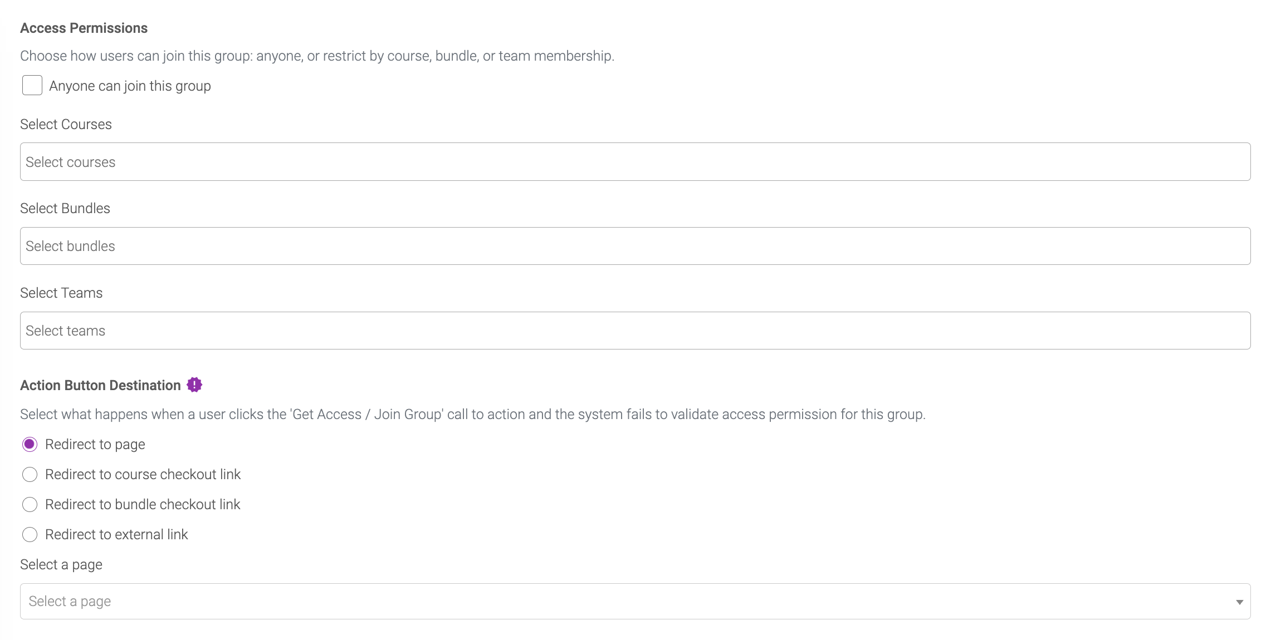
Task: Select the 'Redirect to page' radio button
Action: (x=30, y=444)
